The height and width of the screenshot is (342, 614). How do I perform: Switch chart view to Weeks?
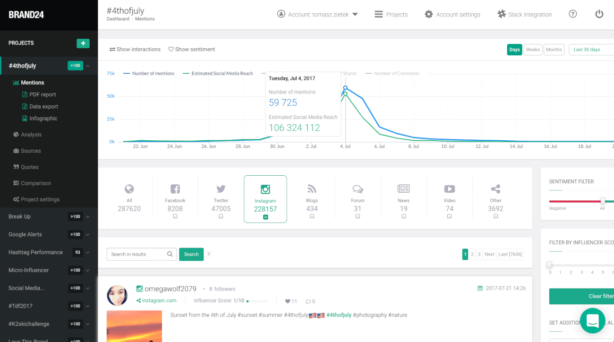pos(533,50)
